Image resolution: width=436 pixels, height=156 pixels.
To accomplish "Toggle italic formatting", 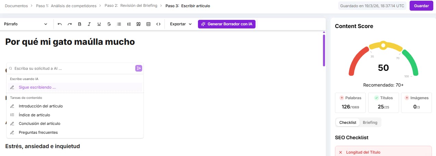I will point(89,24).
